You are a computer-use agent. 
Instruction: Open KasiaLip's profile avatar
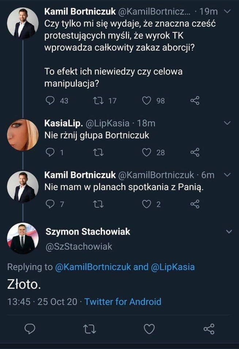click(x=23, y=135)
